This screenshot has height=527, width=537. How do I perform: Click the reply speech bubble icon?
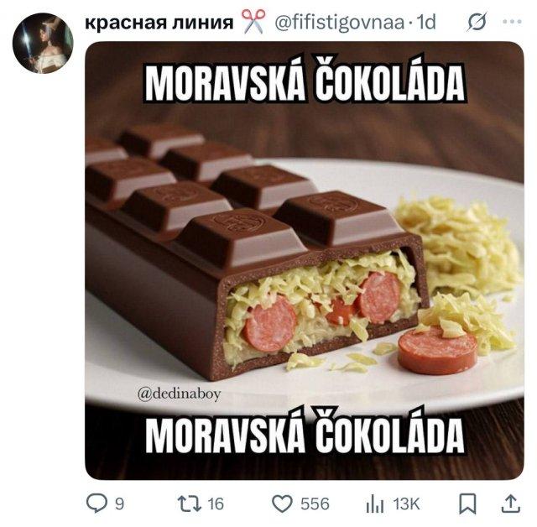(97, 504)
